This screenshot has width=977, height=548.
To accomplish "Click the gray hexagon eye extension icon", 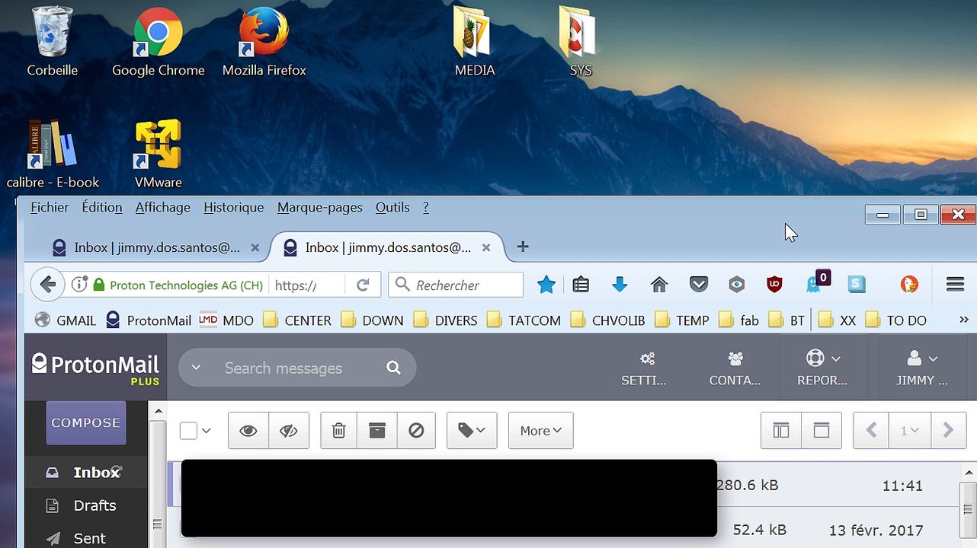I will pyautogui.click(x=736, y=285).
